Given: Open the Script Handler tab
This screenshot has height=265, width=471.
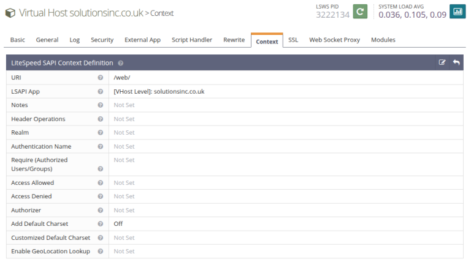Looking at the screenshot, I should 192,40.
